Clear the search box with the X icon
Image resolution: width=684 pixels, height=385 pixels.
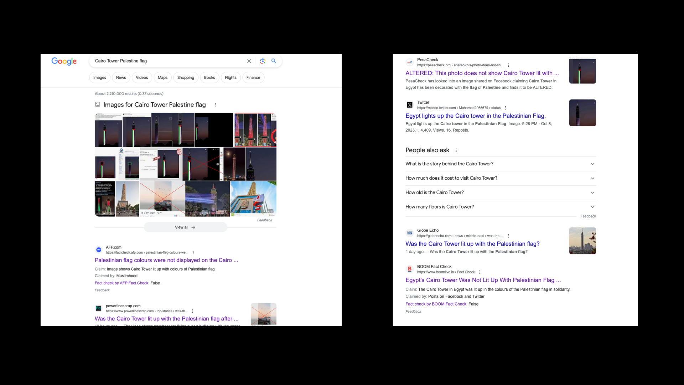(x=249, y=61)
